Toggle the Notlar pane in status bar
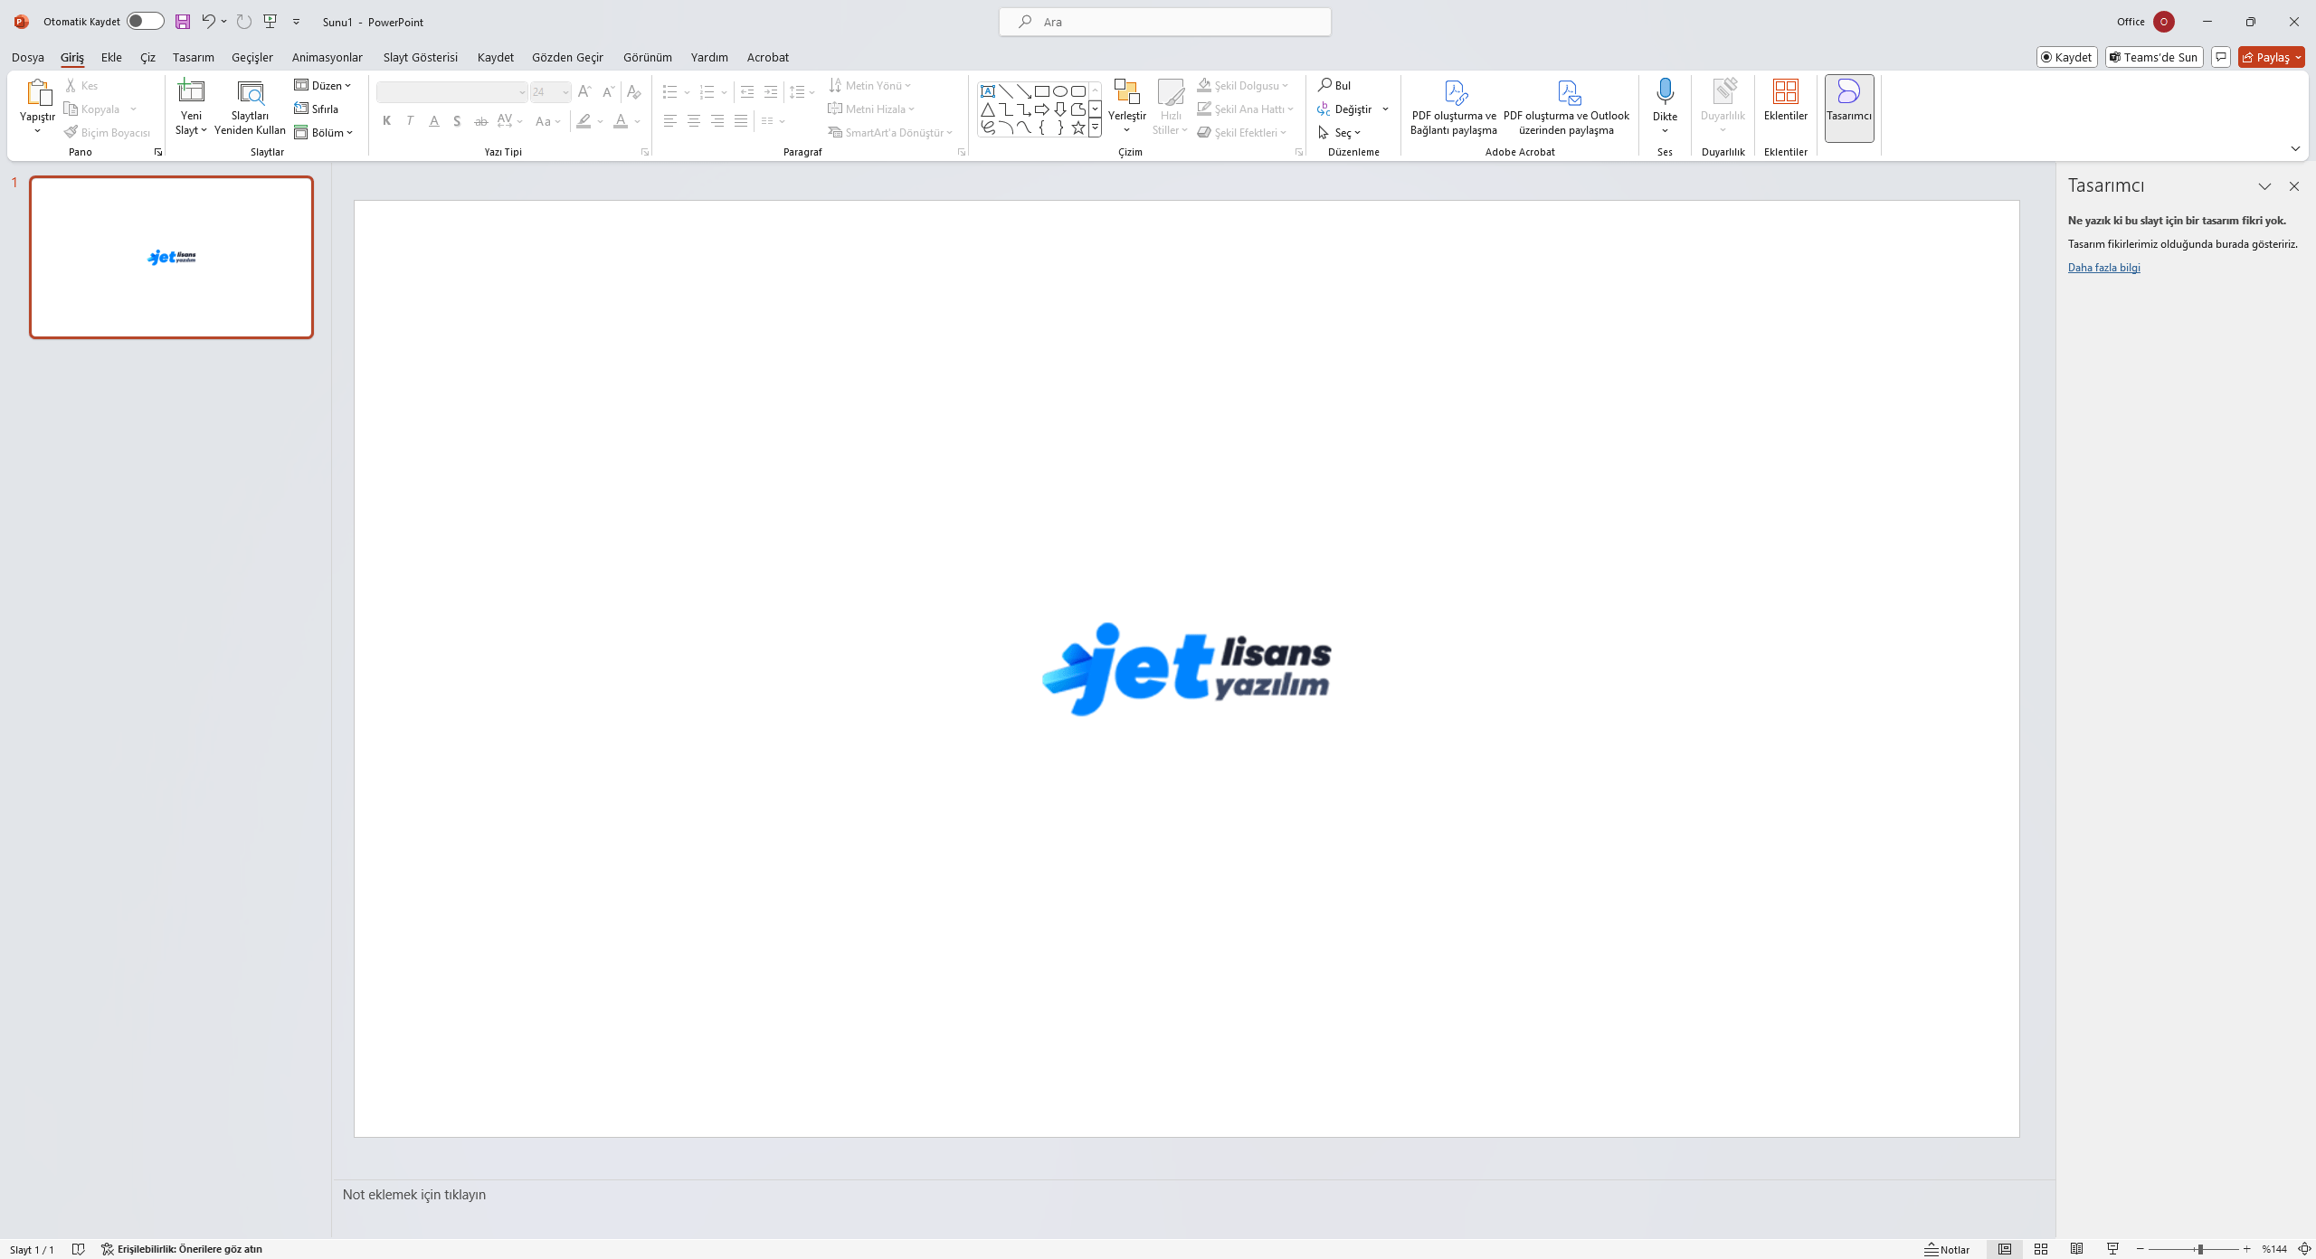Screen dimensions: 2316x1259 [x=1947, y=1249]
